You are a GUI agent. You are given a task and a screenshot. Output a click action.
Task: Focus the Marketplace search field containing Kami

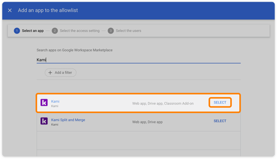pos(138,60)
